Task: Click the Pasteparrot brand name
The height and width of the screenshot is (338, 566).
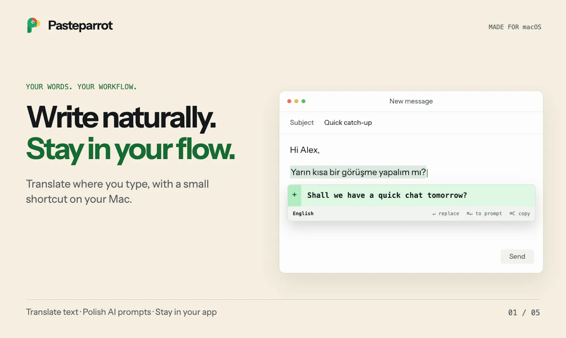Action: point(80,25)
